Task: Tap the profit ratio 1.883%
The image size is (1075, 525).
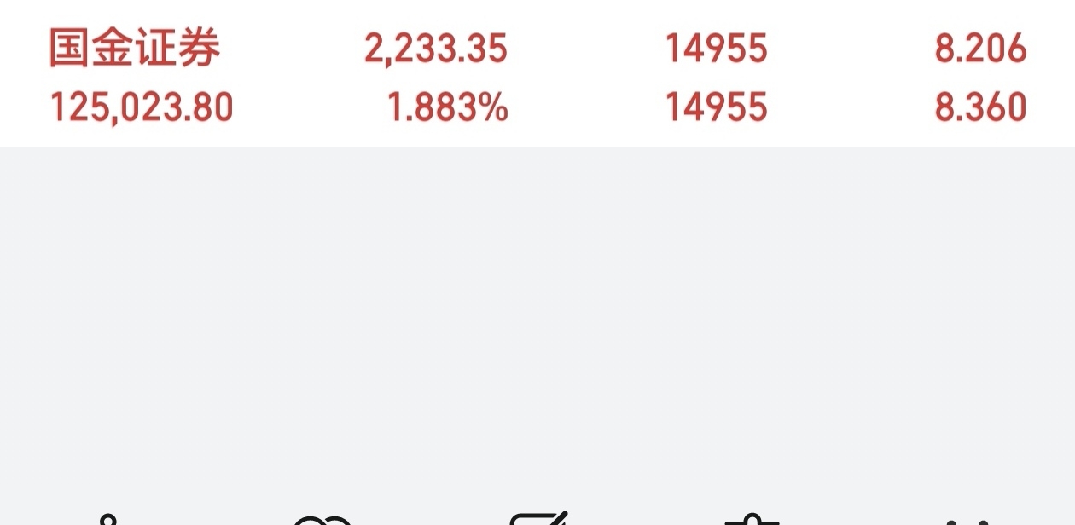Action: tap(448, 108)
